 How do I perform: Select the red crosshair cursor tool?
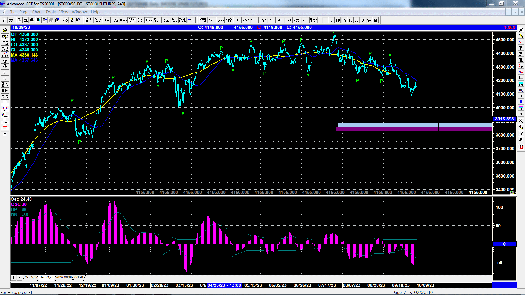(5, 127)
